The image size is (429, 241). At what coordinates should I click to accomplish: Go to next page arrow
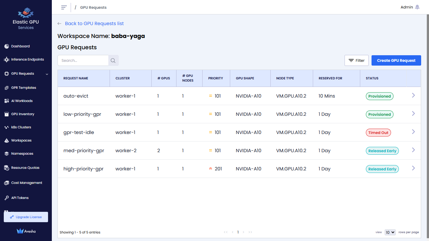(244, 232)
